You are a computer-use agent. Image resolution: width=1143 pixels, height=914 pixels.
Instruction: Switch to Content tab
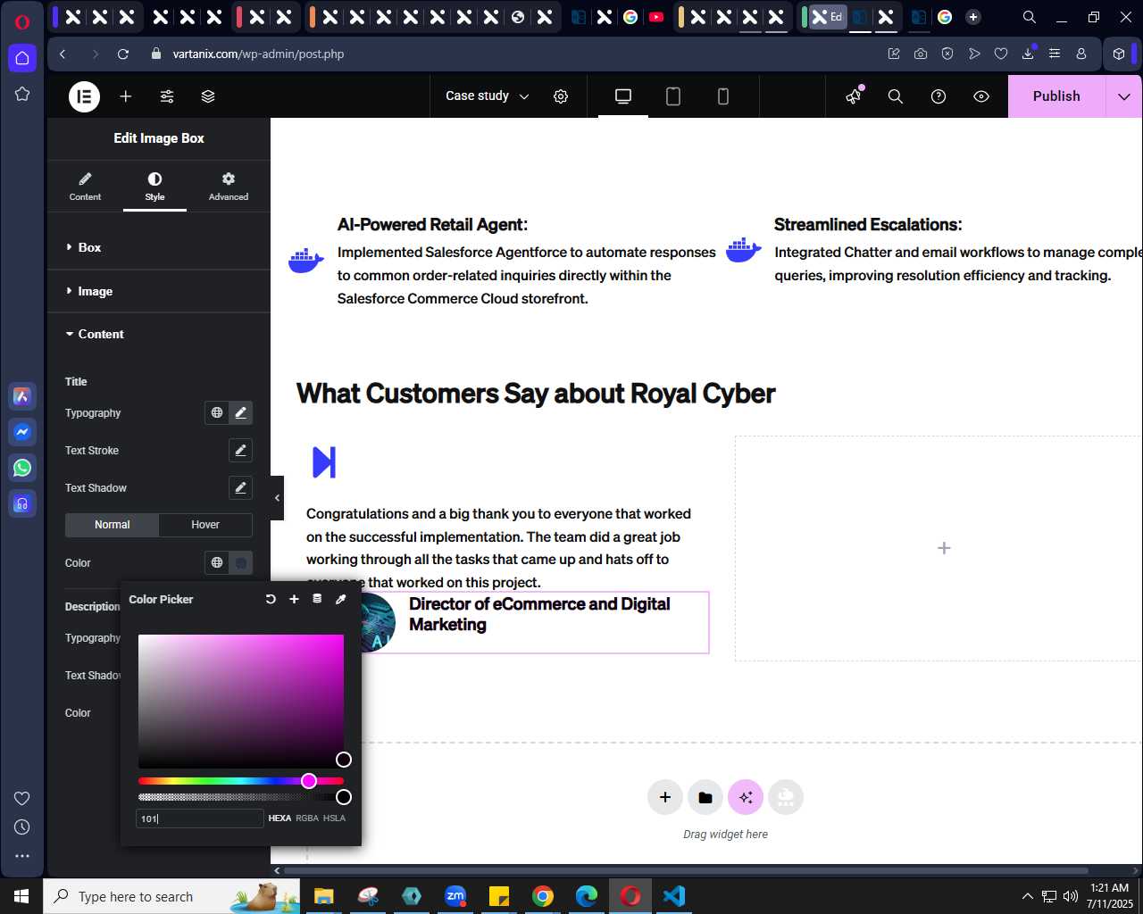pos(85,186)
